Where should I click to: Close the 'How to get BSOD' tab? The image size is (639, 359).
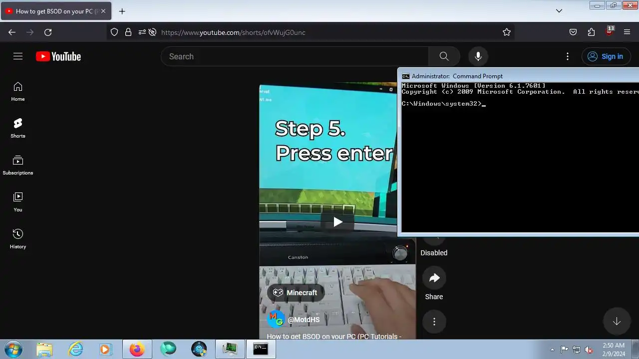[x=103, y=11]
